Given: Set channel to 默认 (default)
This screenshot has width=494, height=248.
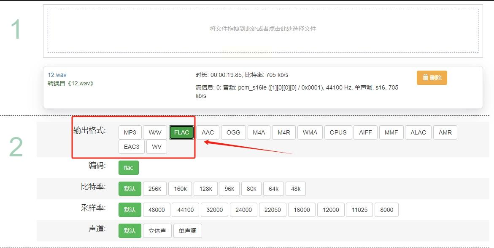Looking at the screenshot, I should click(x=130, y=231).
